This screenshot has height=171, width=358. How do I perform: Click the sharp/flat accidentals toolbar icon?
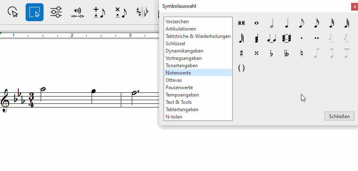[142, 12]
